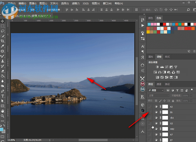Select the Rectangular Marquee tool
Image resolution: width=196 pixels, height=142 pixels.
click(x=3, y=26)
